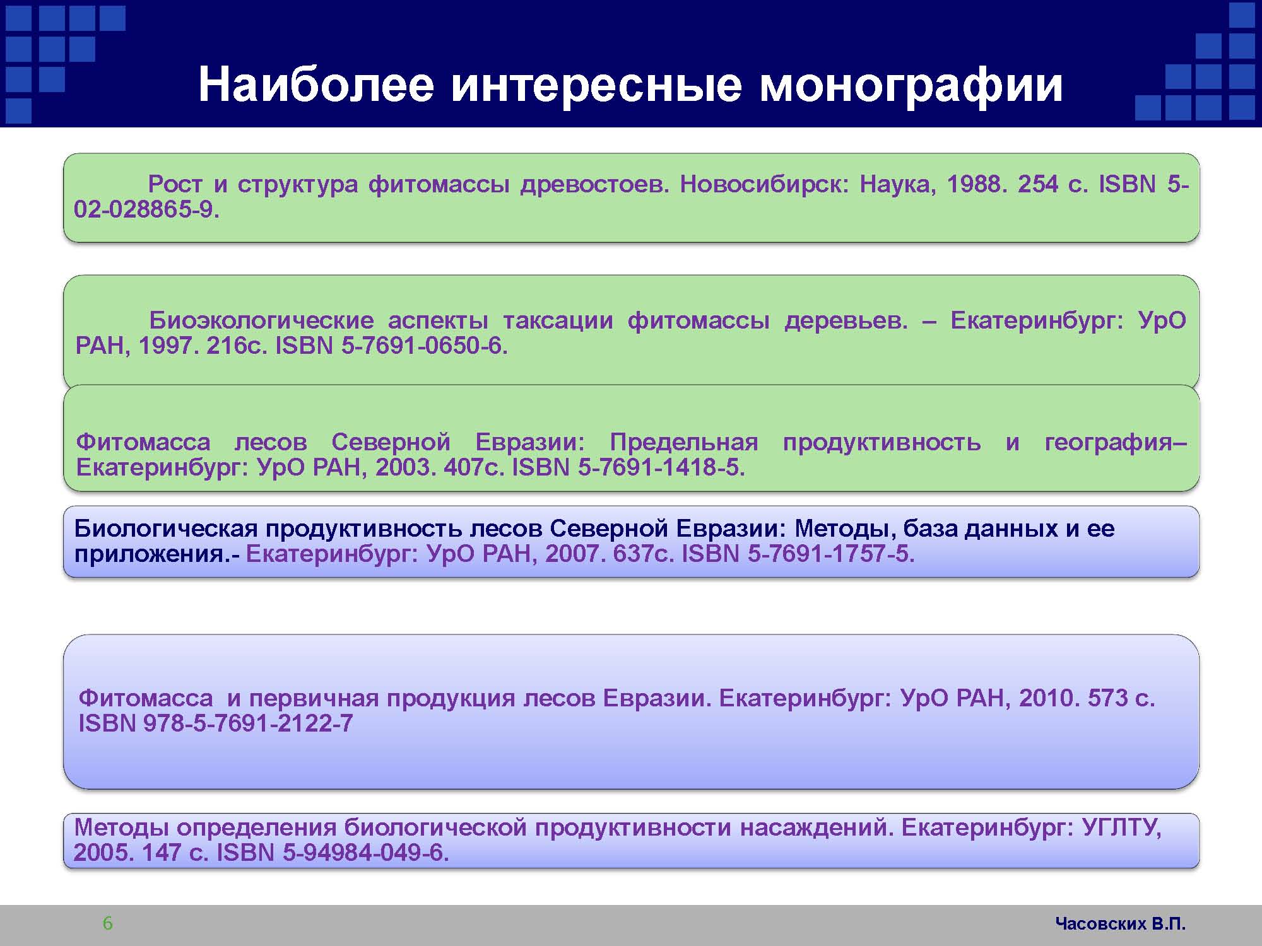Click the slide title 'Наиболее интересные монографии'
Screen dimensions: 1262x946
point(631,85)
